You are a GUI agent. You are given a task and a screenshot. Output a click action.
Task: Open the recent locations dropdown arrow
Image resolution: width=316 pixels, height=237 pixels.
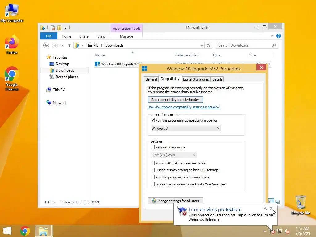pos(62,45)
